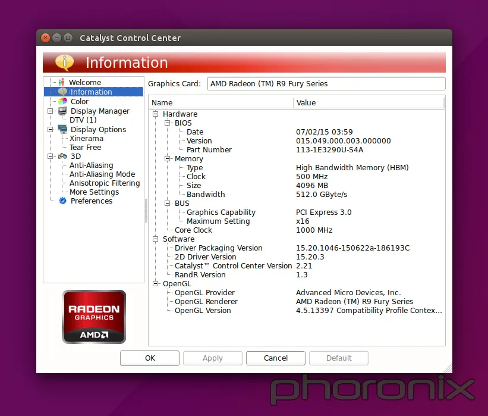
Task: Select the Core Clock row
Action: click(x=297, y=230)
